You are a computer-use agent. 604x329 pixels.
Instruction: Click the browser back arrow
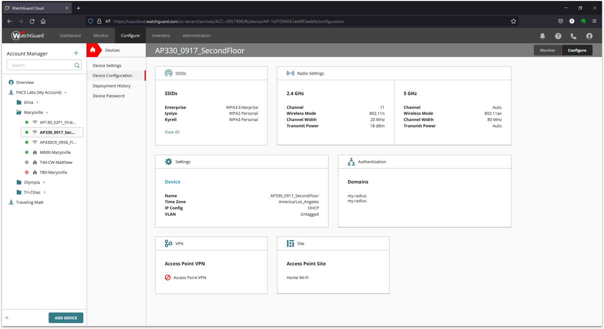9,21
